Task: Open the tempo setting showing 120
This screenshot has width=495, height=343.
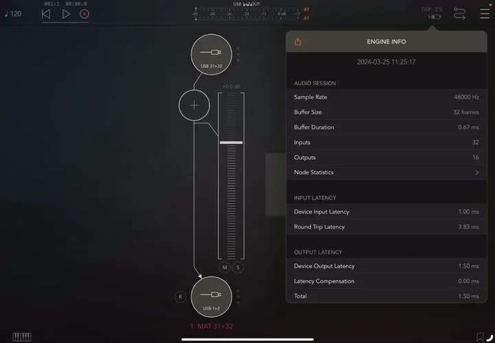Action: click(13, 14)
